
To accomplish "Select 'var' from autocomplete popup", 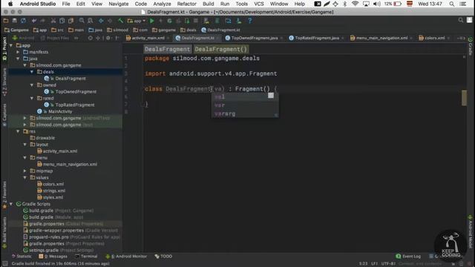I will (245, 105).
